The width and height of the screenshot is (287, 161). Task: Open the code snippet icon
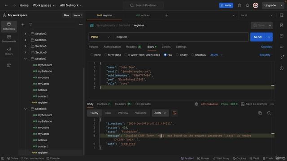282,47
